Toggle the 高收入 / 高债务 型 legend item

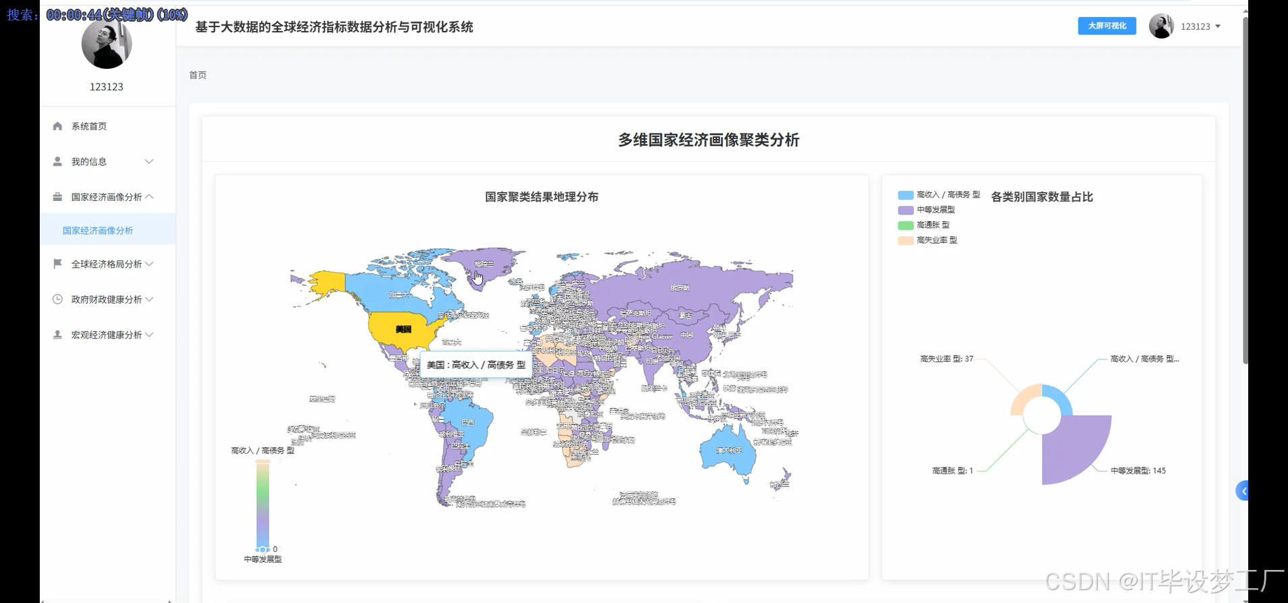tap(939, 194)
